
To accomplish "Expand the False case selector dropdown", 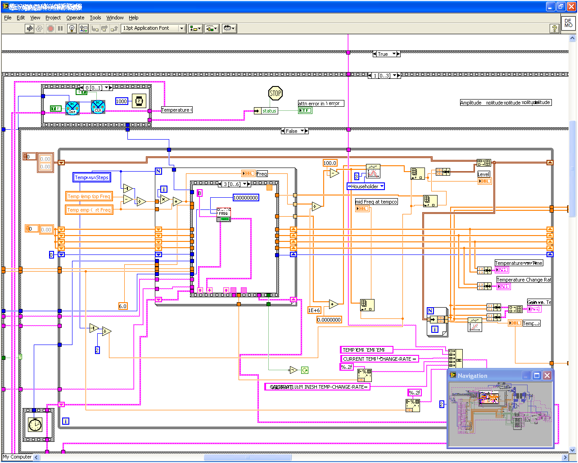I will click(304, 131).
